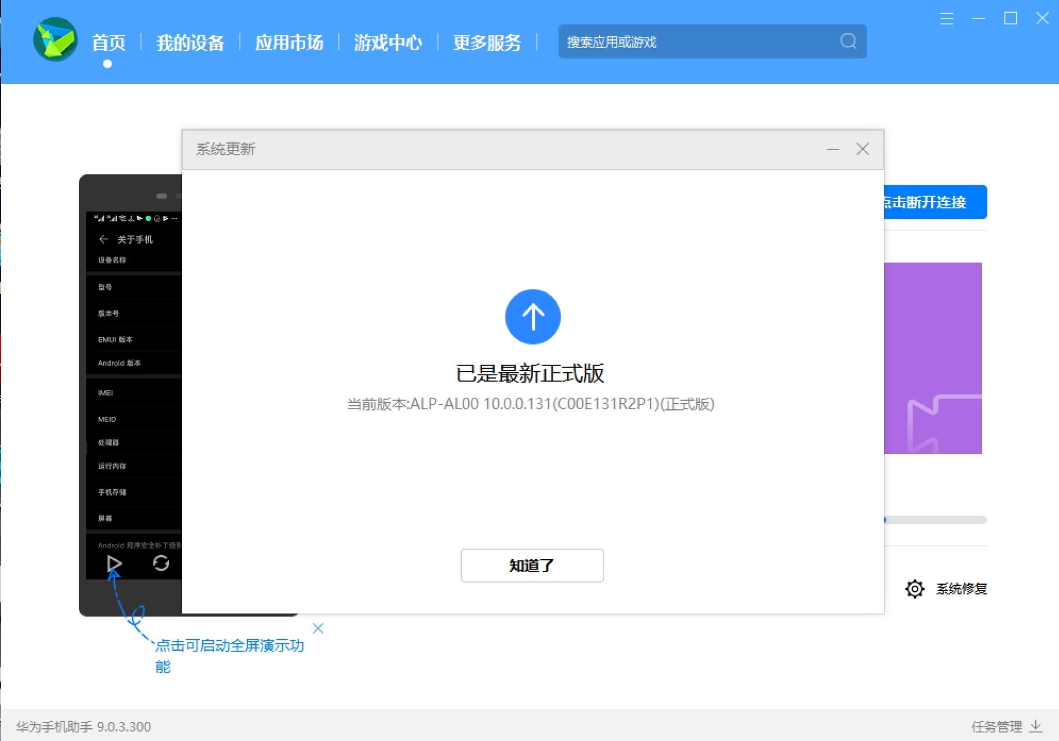
Task: Close the fullscreen demo tooltip
Action: click(318, 628)
